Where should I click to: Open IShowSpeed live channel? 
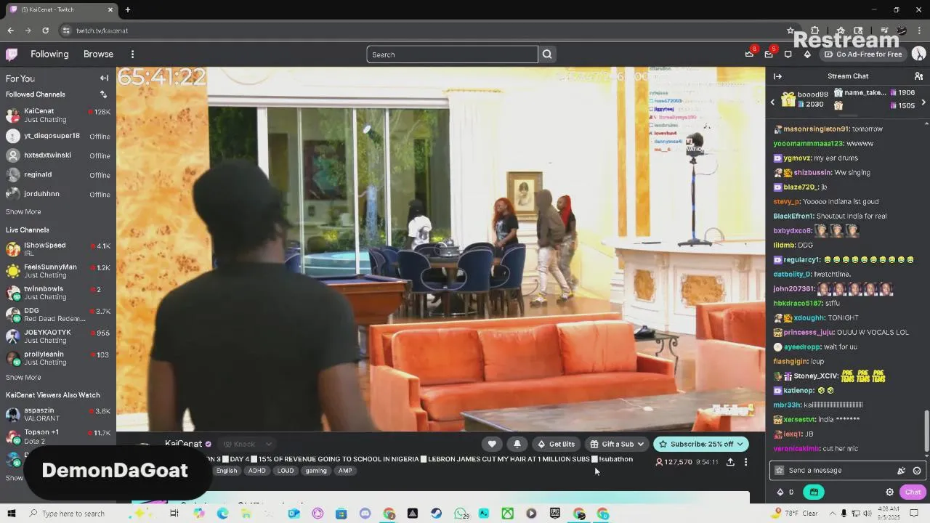(x=58, y=249)
